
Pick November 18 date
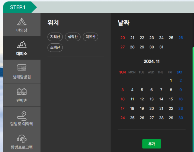pos(132,108)
